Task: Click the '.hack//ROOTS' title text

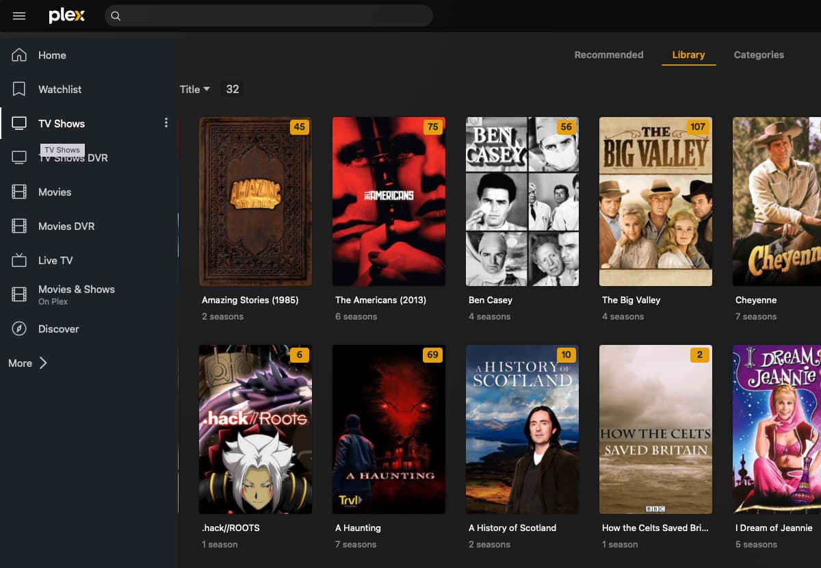Action: click(x=231, y=528)
